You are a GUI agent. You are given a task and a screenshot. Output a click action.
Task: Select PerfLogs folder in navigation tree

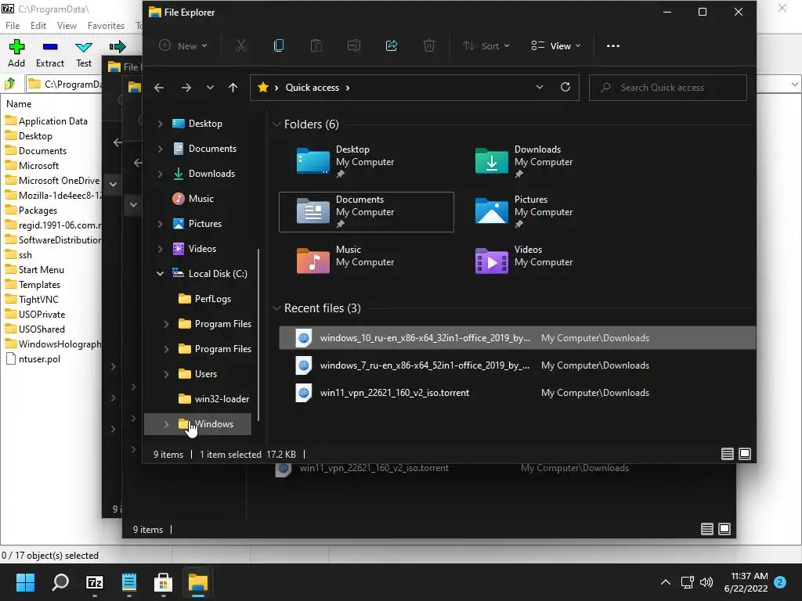[213, 299]
